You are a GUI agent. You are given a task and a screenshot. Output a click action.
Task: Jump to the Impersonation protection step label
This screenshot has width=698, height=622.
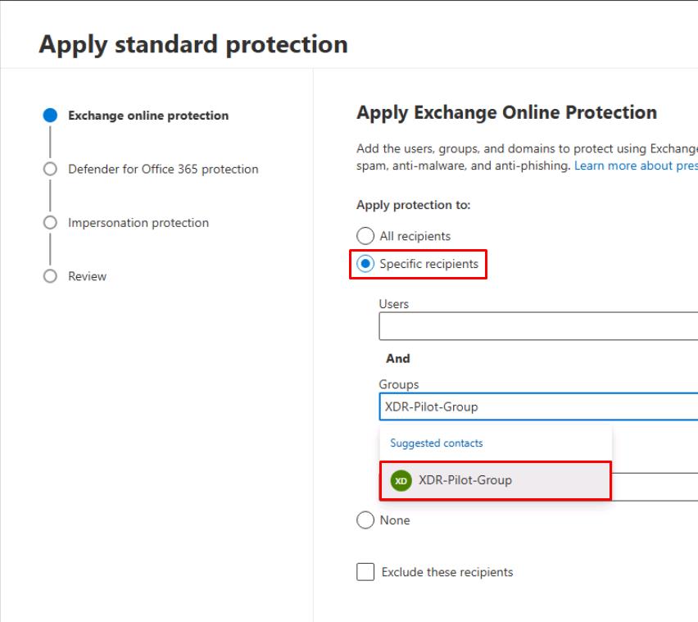[138, 223]
